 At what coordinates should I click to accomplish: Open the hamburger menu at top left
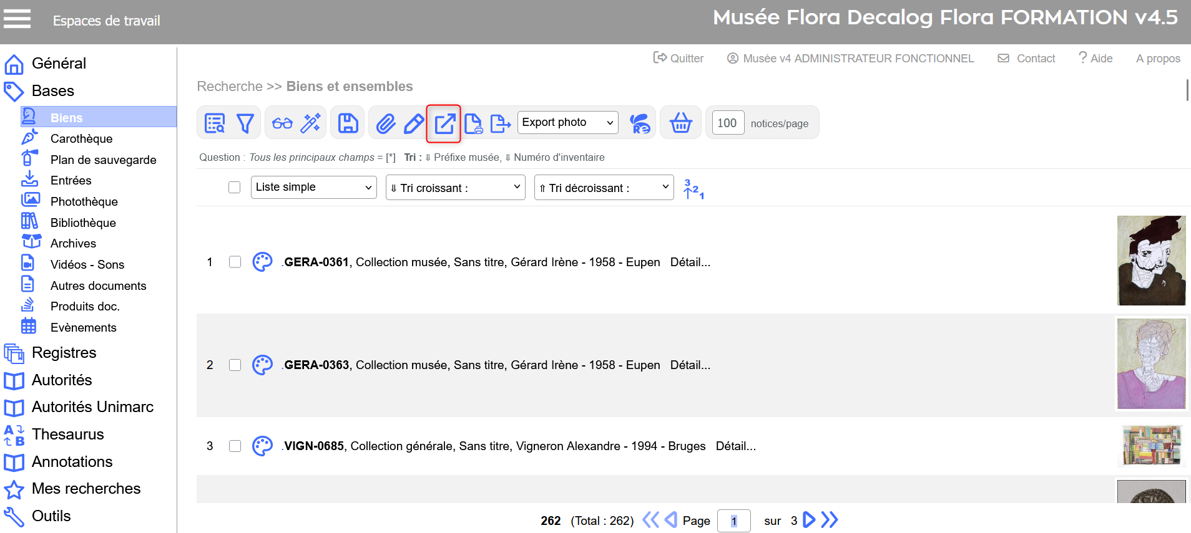click(17, 19)
